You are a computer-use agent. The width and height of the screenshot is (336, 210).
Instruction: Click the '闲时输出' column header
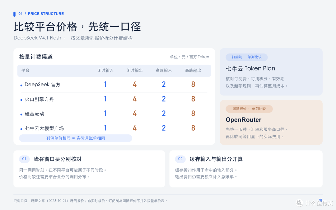click(135, 71)
